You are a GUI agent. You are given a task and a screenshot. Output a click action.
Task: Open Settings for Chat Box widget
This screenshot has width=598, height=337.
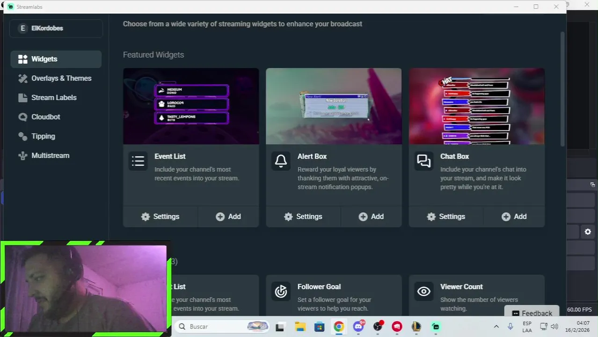pyautogui.click(x=446, y=216)
